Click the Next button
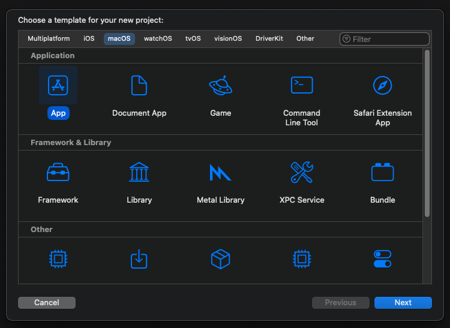 403,303
